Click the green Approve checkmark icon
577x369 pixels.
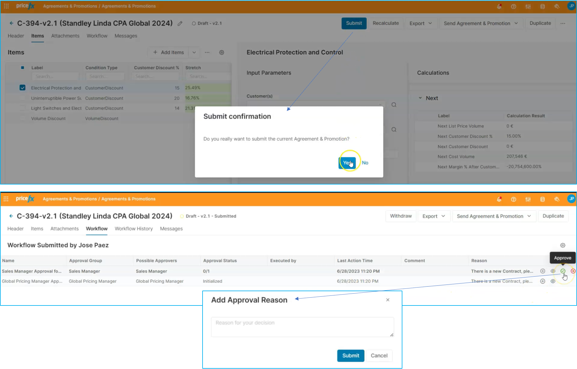coord(563,271)
